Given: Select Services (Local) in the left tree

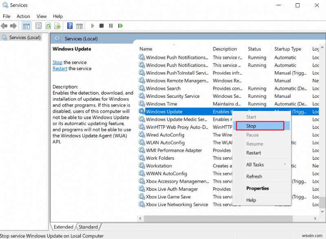Looking at the screenshot, I should coord(25,37).
